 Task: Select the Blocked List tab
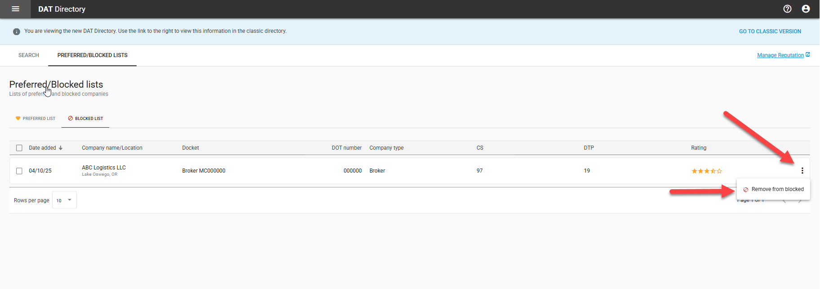coord(85,119)
